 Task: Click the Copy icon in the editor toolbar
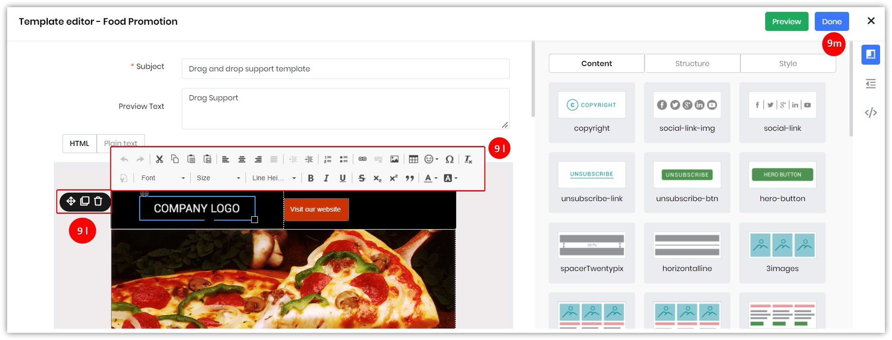tap(175, 159)
